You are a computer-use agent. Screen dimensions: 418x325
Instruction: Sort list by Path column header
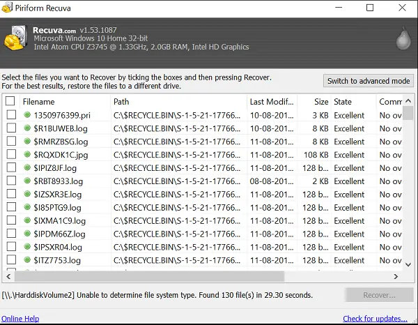tap(178, 102)
